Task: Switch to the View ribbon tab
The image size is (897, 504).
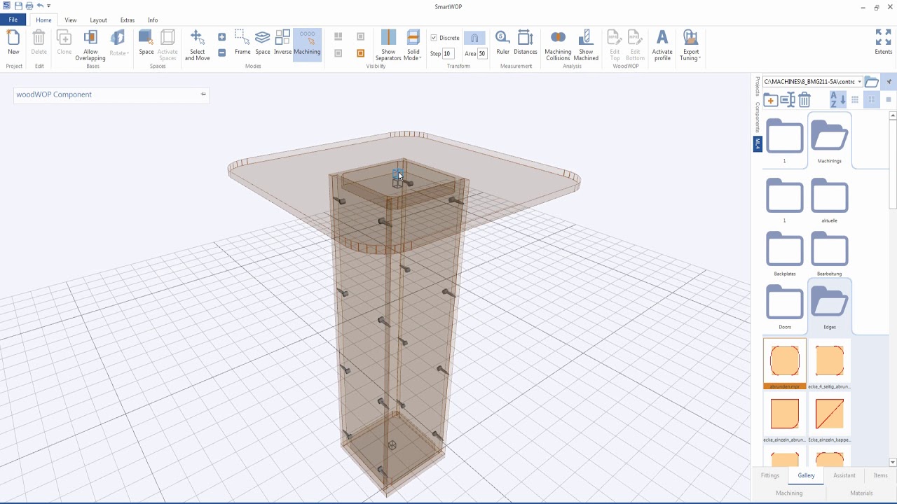Action: tap(71, 20)
